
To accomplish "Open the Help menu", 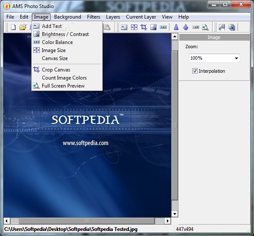I will pos(183,17).
